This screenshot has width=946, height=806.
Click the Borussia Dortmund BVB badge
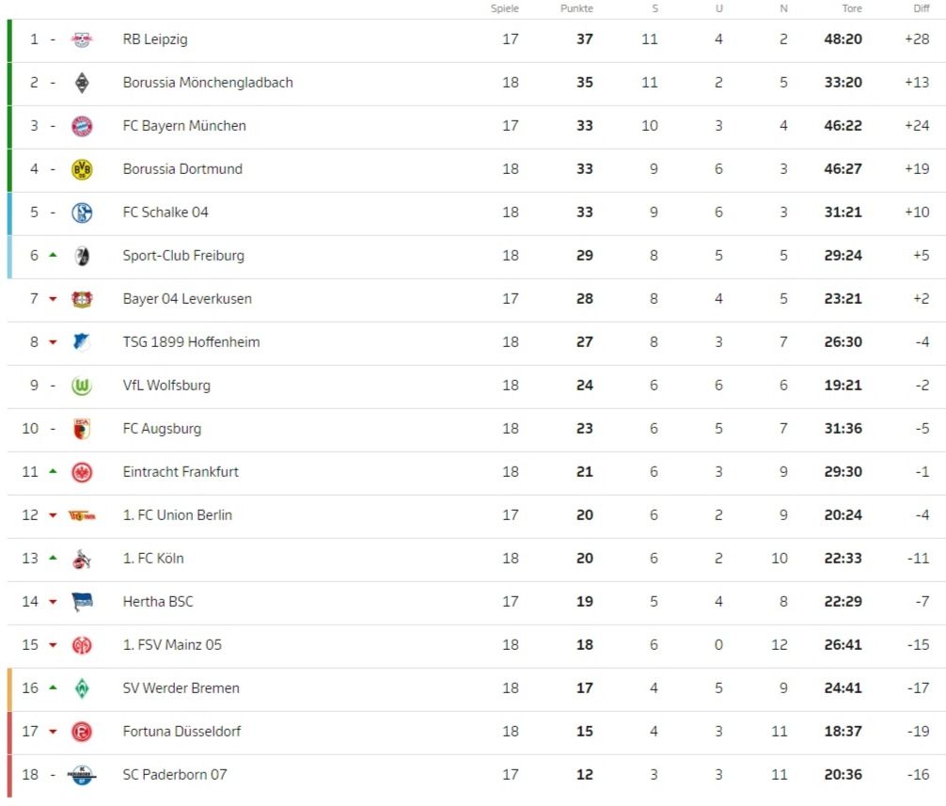coord(82,169)
